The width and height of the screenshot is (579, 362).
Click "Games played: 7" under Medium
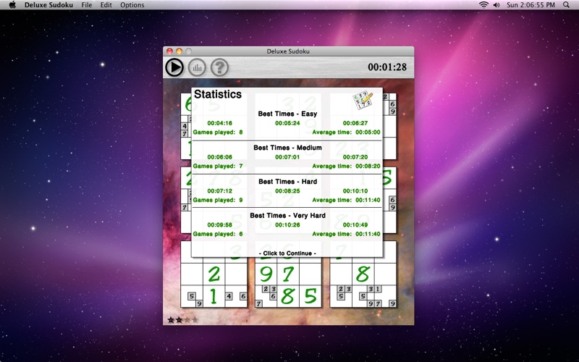[218, 167]
